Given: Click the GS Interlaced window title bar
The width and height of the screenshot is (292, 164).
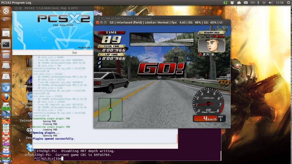Looking at the screenshot, I should coord(162,22).
